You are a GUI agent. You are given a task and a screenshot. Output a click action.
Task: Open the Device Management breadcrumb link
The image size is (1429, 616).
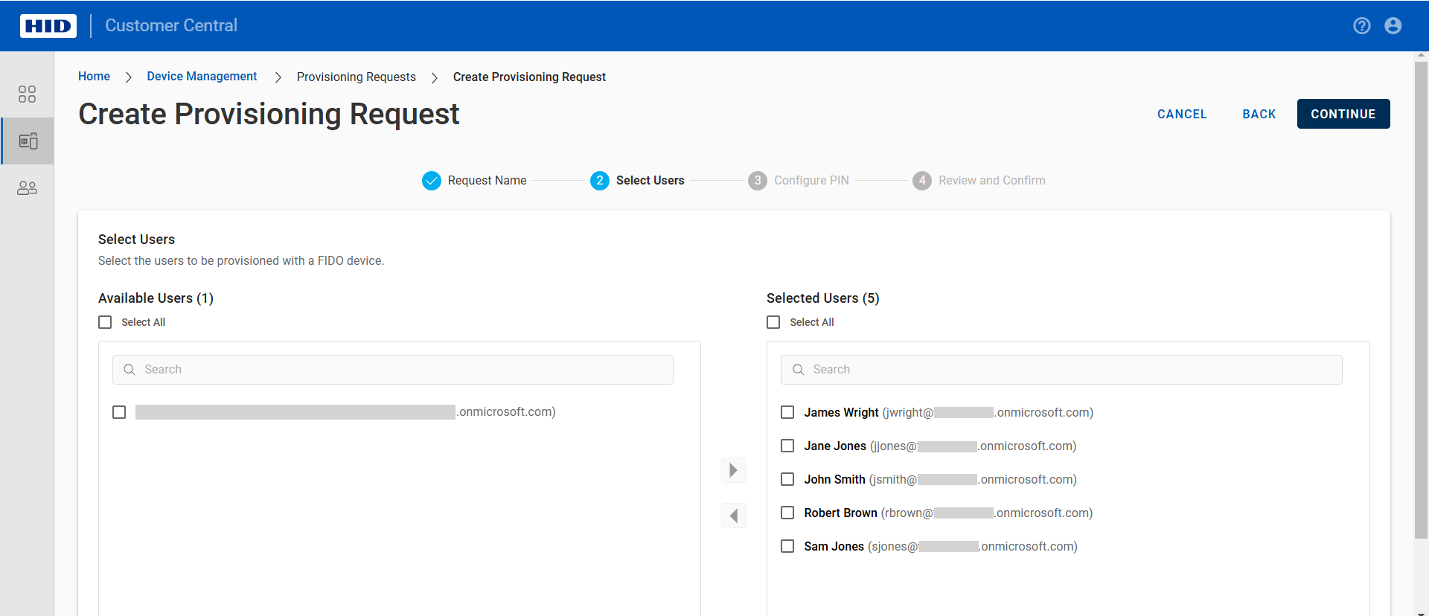pyautogui.click(x=202, y=77)
